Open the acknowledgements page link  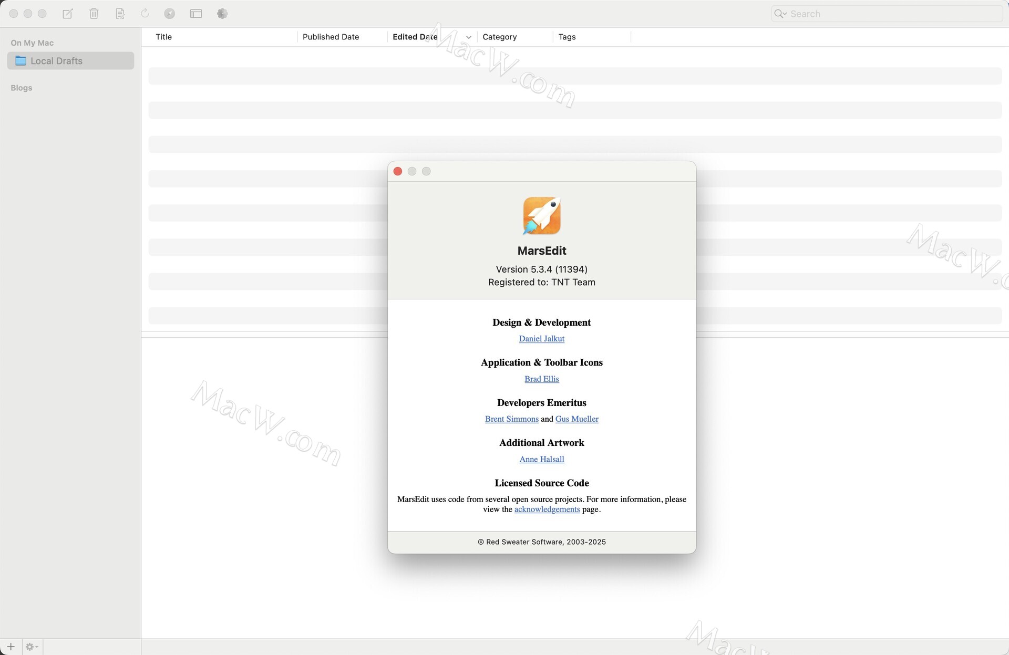point(547,509)
